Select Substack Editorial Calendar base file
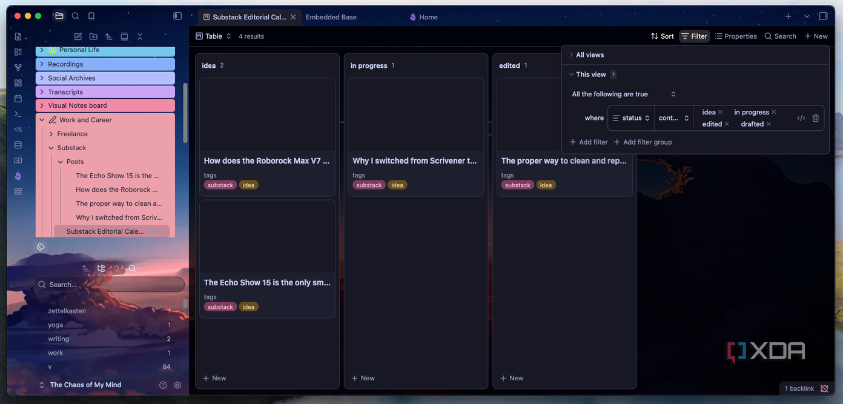Screen dimensions: 843x404 pos(112,231)
